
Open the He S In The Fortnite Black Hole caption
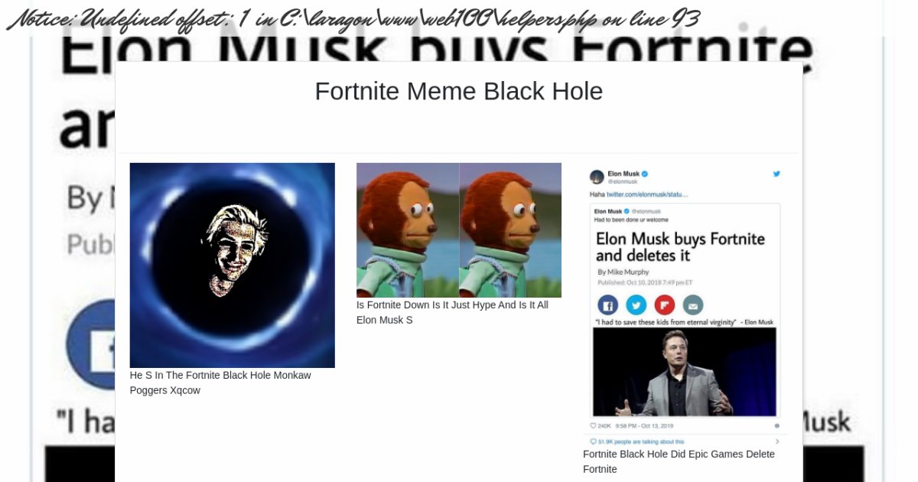point(220,383)
